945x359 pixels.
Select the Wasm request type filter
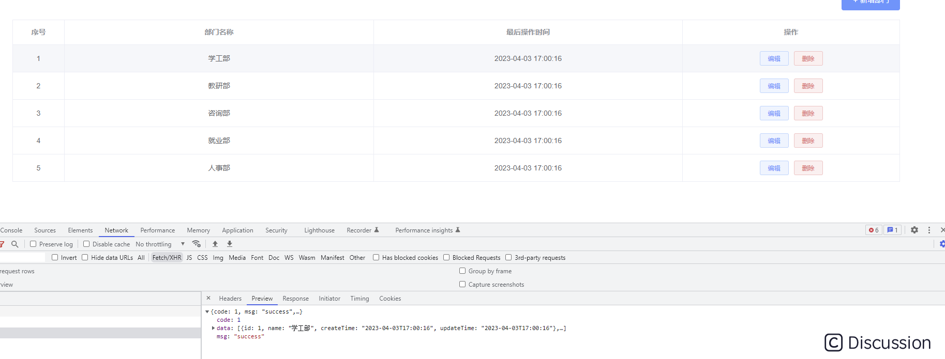click(307, 258)
